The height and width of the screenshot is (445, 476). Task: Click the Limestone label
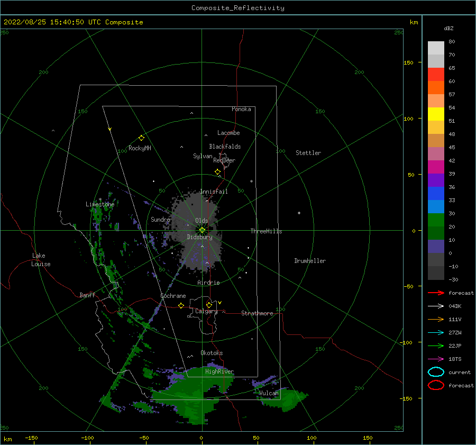tap(100, 204)
